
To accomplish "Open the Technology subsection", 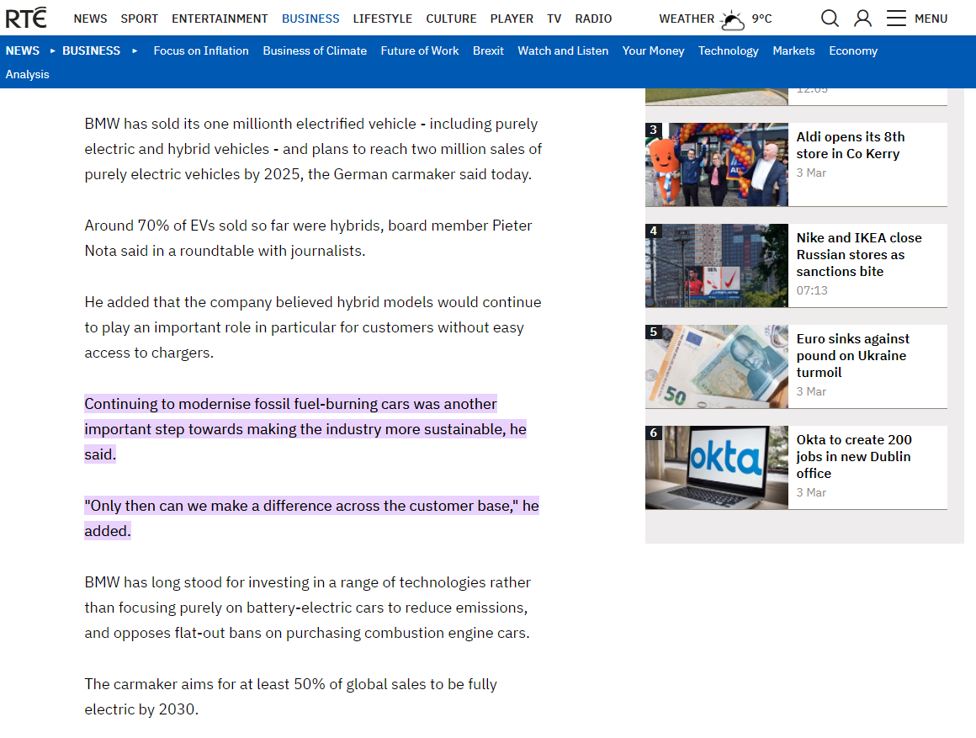I will (729, 50).
